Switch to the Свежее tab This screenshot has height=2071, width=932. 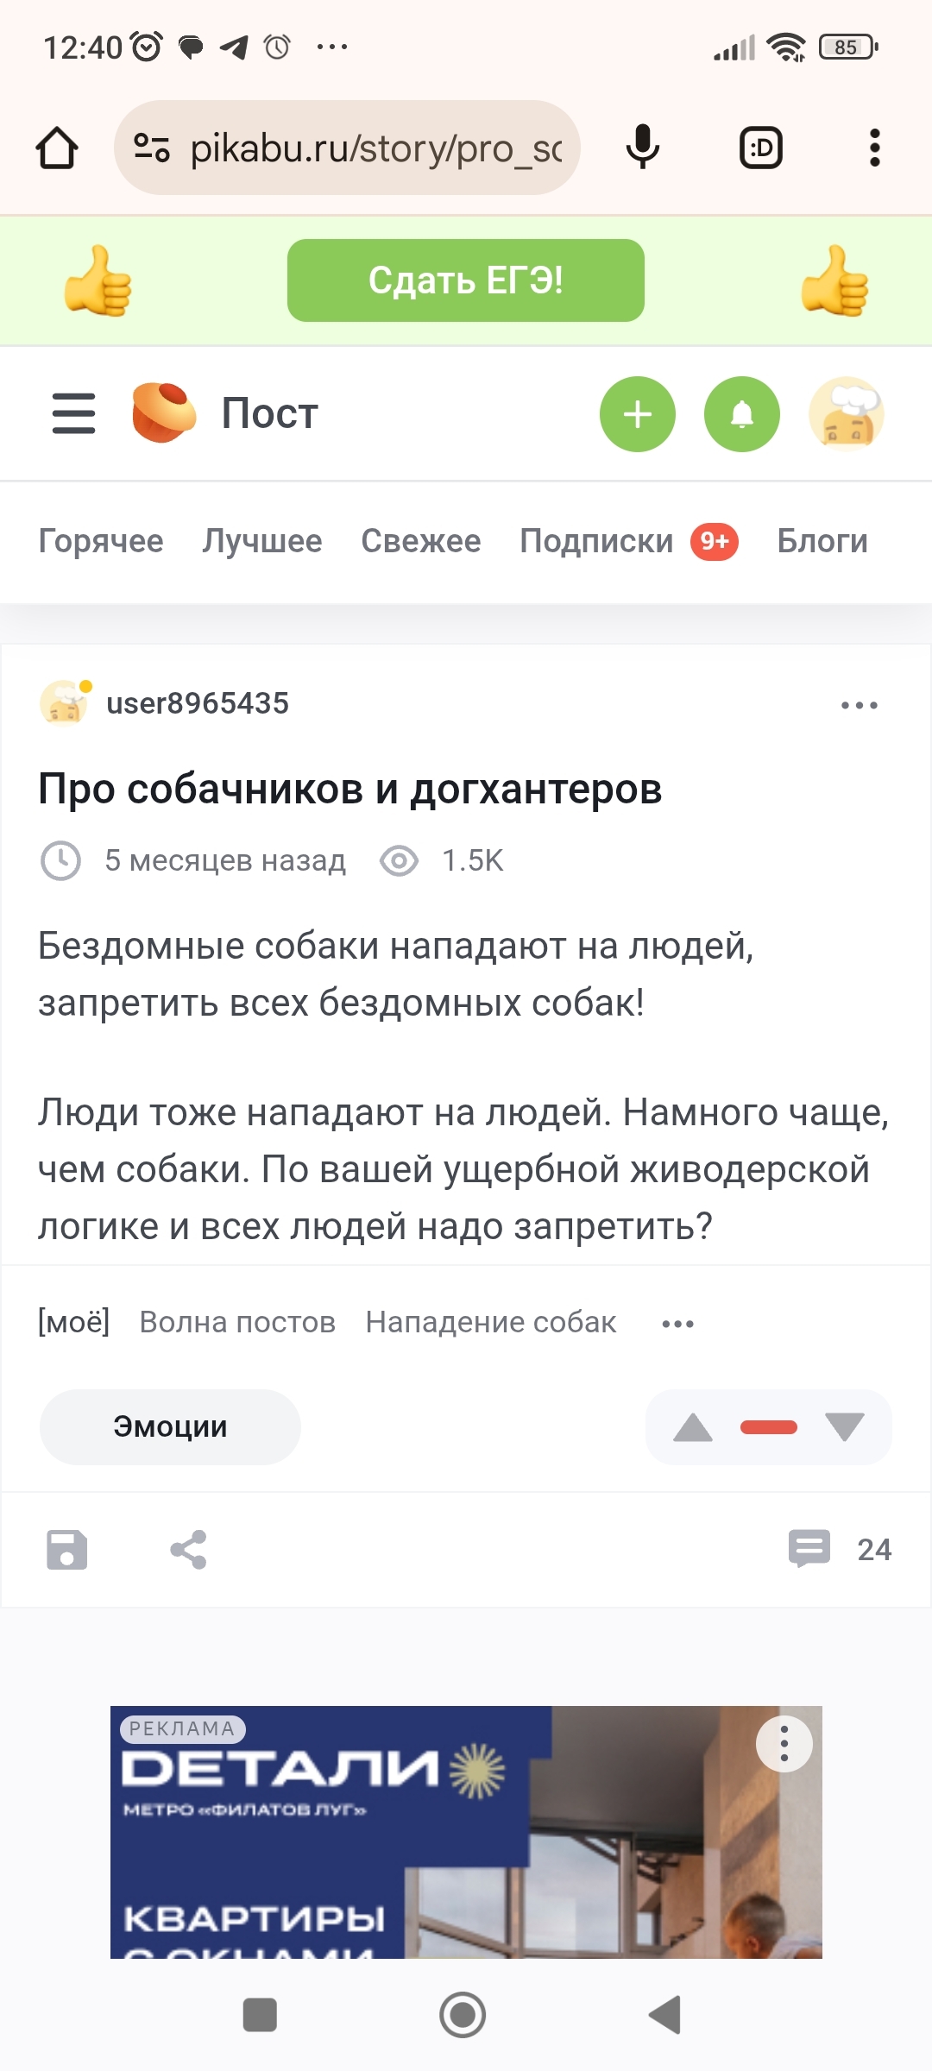[x=421, y=541]
